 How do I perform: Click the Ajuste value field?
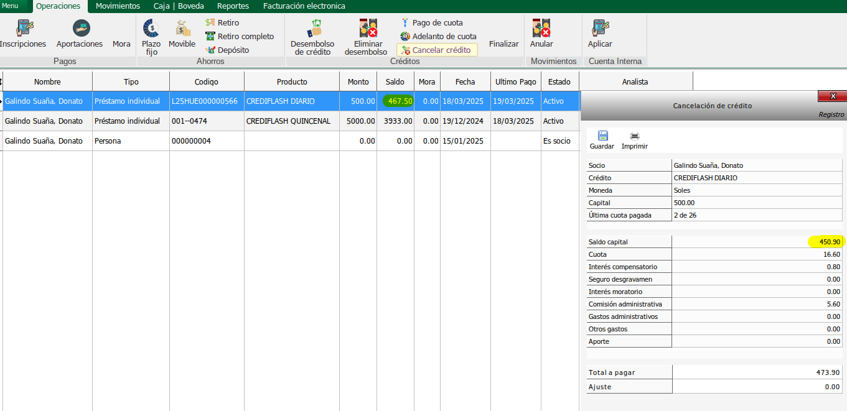coord(757,387)
